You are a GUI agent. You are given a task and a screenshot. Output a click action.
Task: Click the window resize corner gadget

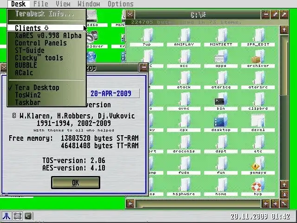284,204
